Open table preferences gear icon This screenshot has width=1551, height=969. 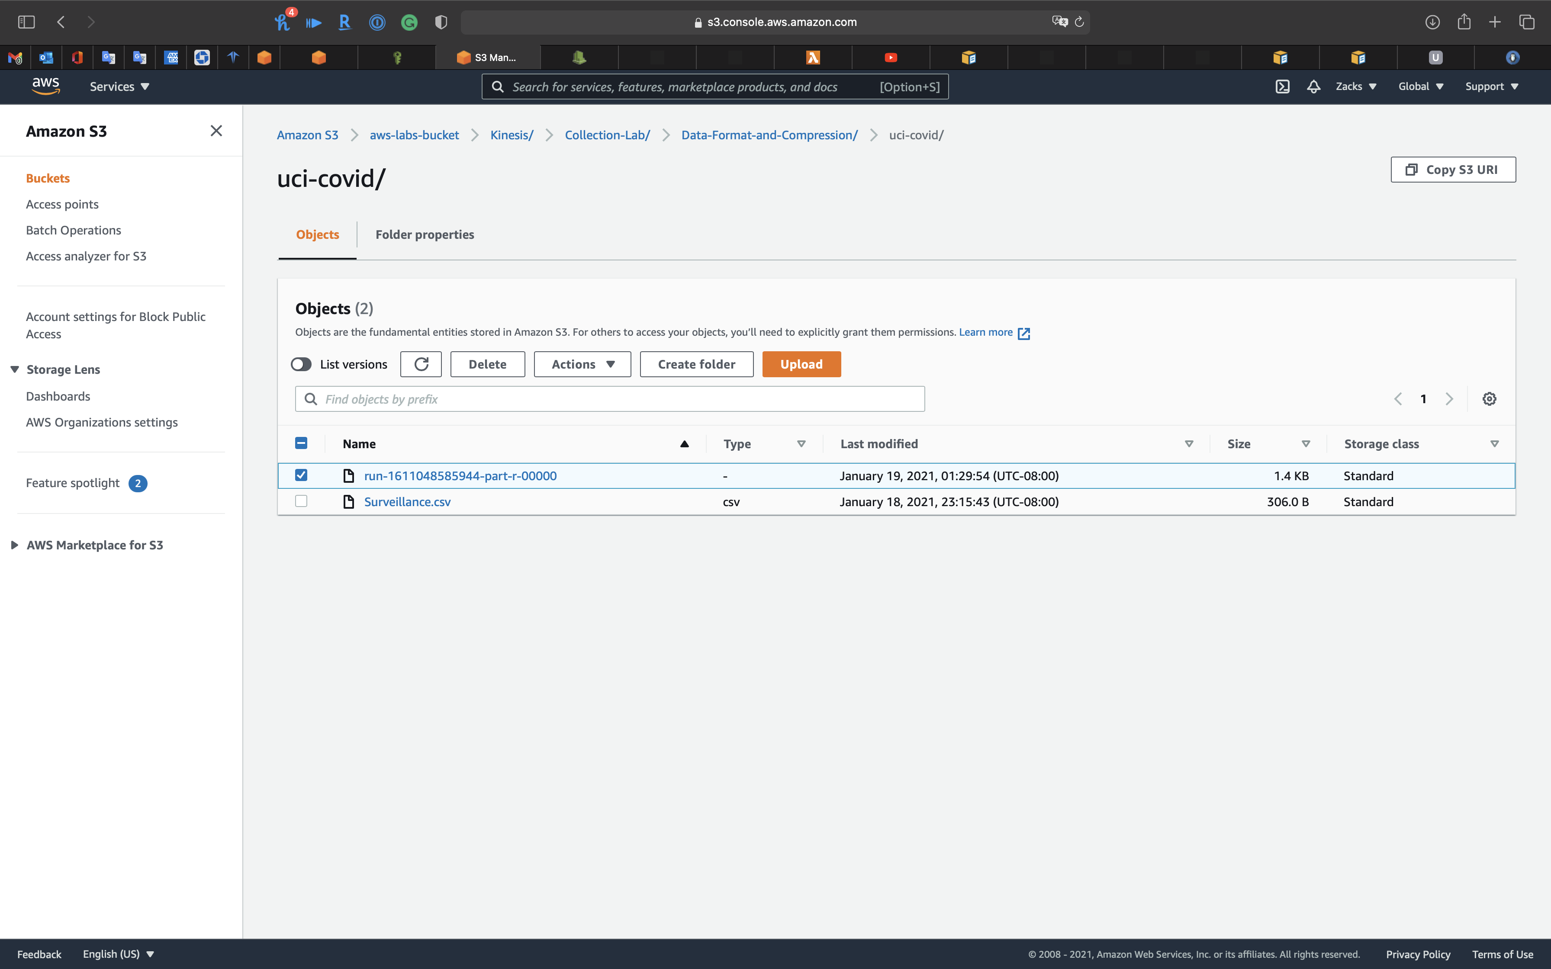coord(1489,398)
